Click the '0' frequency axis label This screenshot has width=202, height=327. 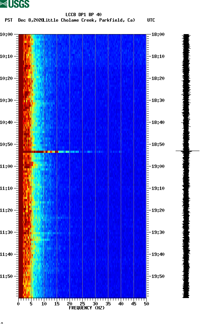[x=18, y=304]
